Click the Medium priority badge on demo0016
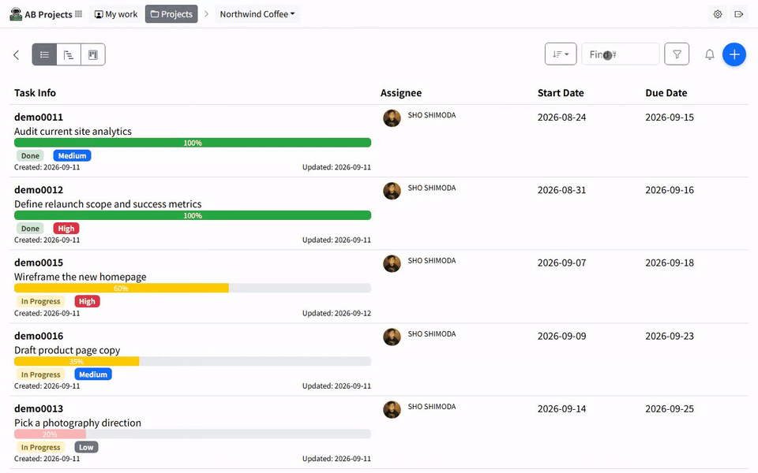758x473 pixels. (93, 374)
